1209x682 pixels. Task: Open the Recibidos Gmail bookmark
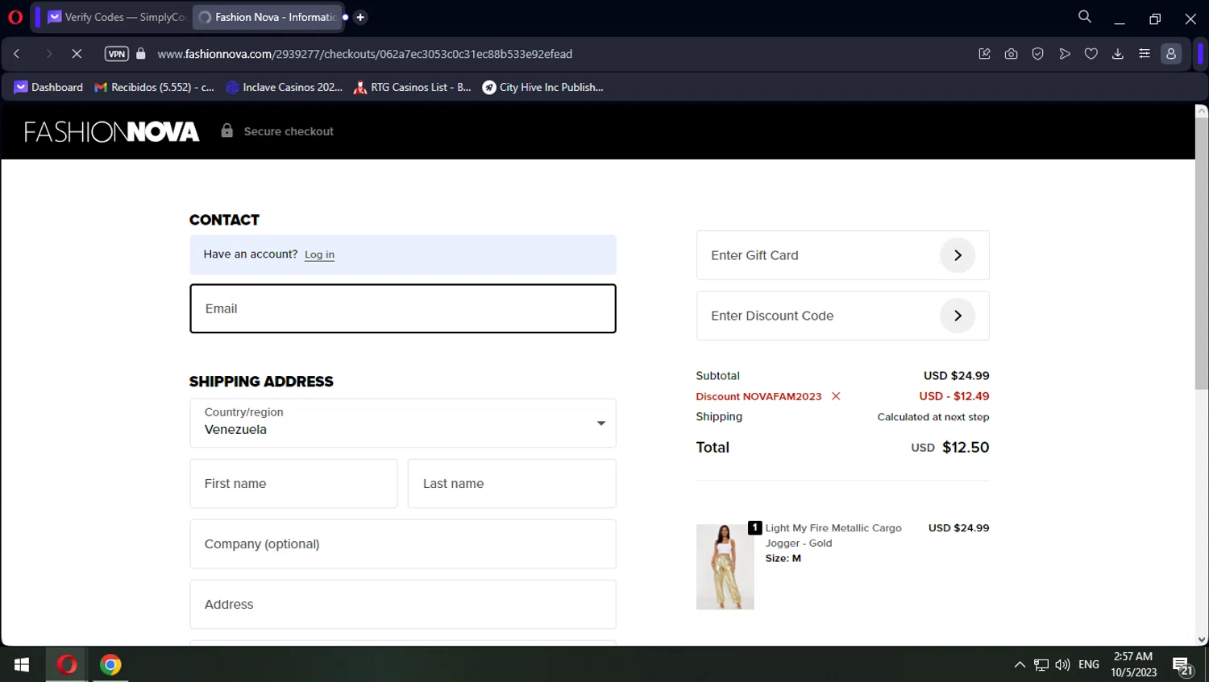click(x=154, y=87)
